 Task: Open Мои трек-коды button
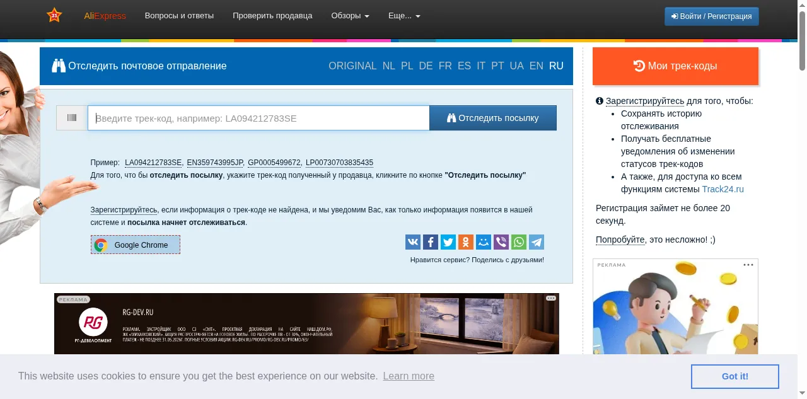point(675,66)
